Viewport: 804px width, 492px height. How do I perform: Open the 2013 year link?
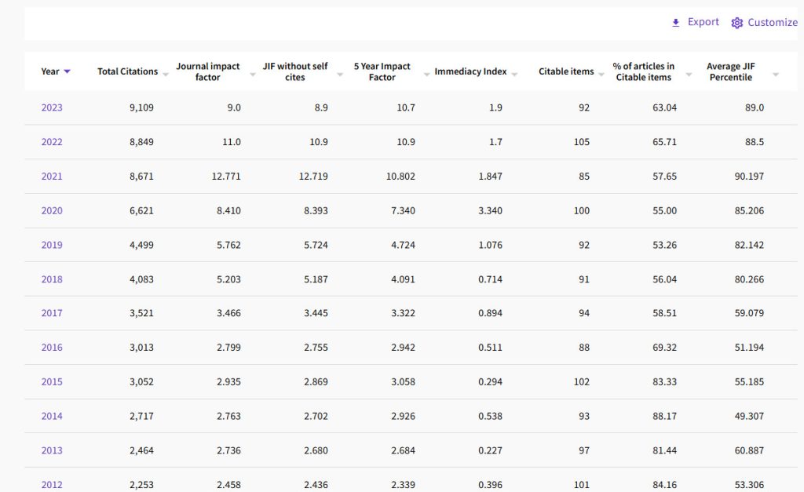52,450
